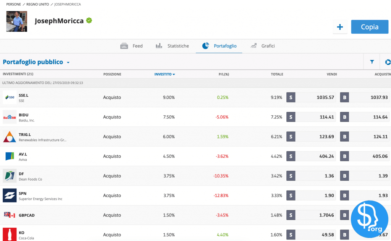Click SSE.L buy price 1037.93
The width and height of the screenshot is (391, 241).
(379, 97)
